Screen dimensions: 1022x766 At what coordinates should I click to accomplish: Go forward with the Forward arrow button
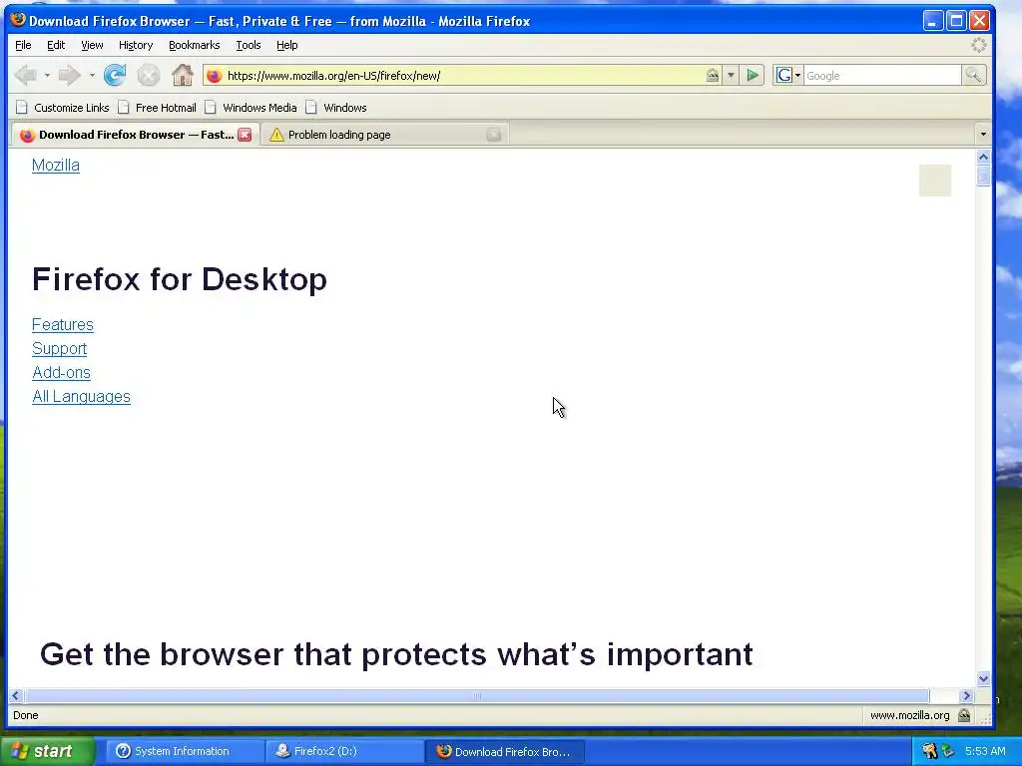pos(69,76)
